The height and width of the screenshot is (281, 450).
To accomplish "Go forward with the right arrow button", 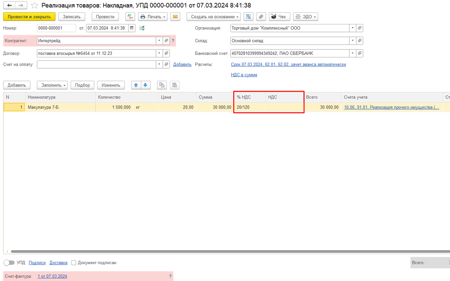I will [x=21, y=5].
